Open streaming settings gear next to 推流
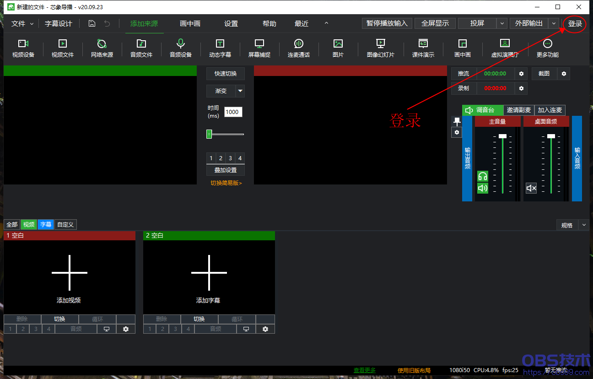The height and width of the screenshot is (379, 593). coord(521,73)
